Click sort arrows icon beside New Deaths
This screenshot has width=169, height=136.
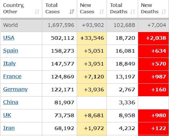pos(164,12)
